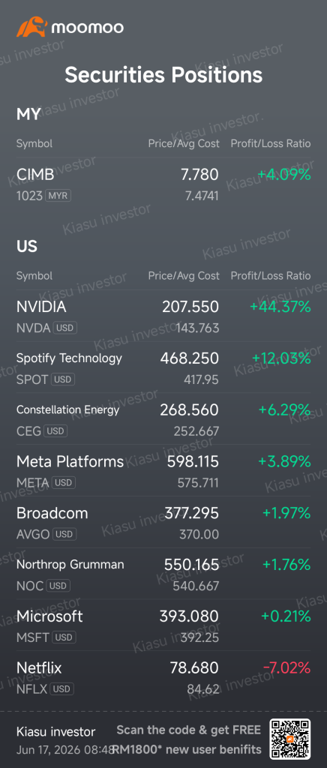Click the USD badge next to SPOT
This screenshot has width=327, height=768.
[63, 379]
